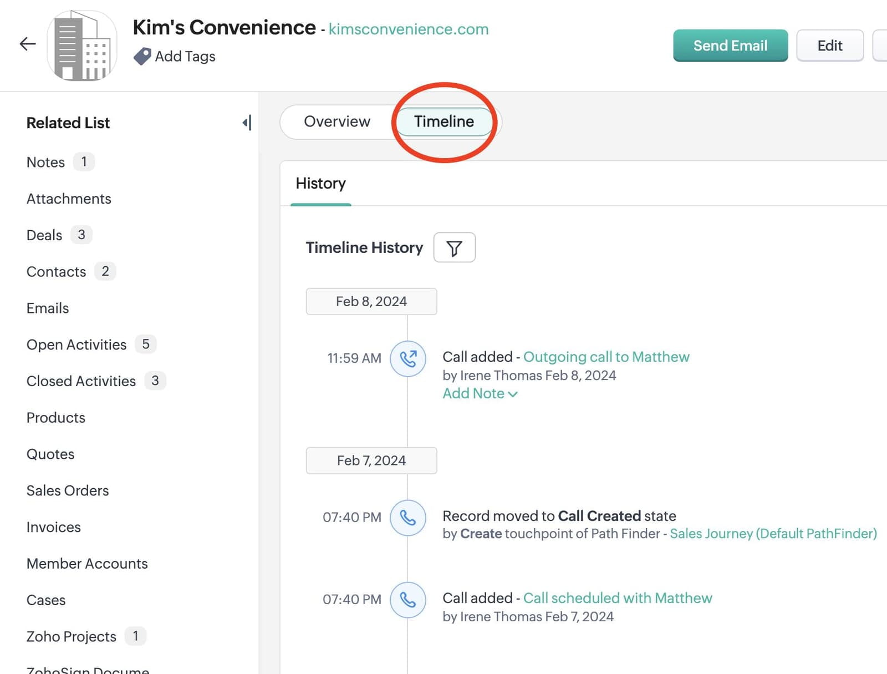Open Emails in the Related List
This screenshot has height=674, width=887.
coord(48,308)
